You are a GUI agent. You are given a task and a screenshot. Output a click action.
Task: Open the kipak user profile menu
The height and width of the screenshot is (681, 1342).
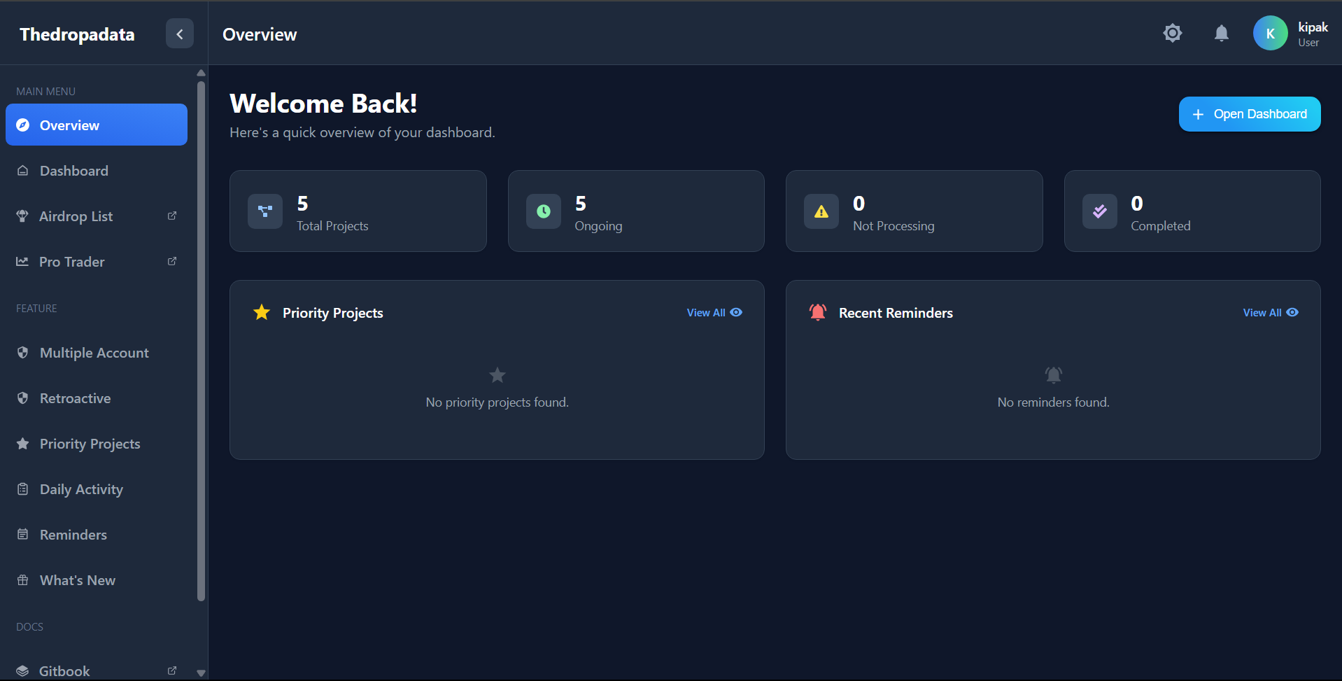1312,34
